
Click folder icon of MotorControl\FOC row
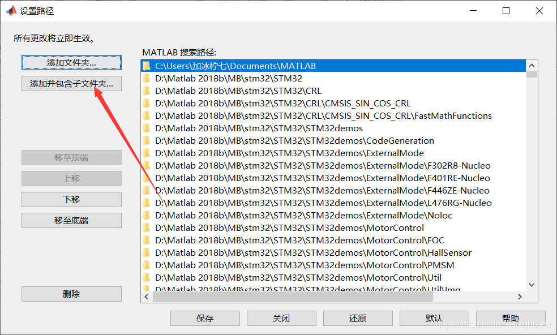point(147,240)
